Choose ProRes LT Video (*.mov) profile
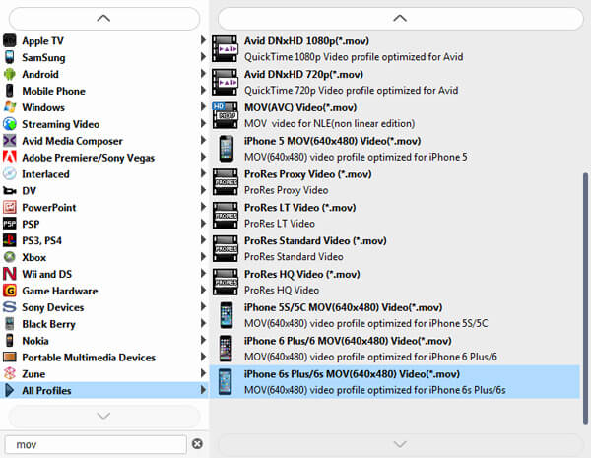591x458 pixels. [394, 216]
